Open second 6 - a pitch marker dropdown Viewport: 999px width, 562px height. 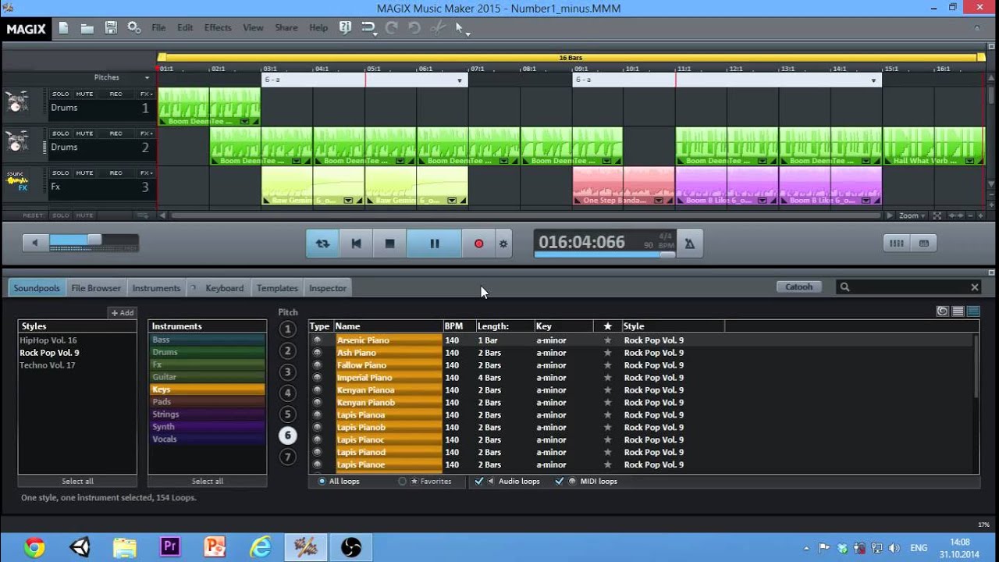(x=873, y=80)
